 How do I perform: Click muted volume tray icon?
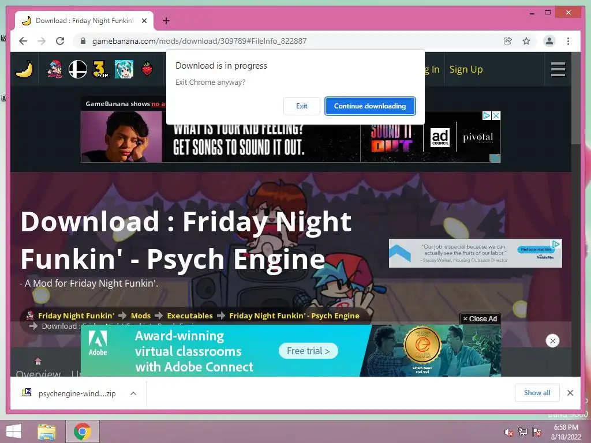pyautogui.click(x=509, y=432)
